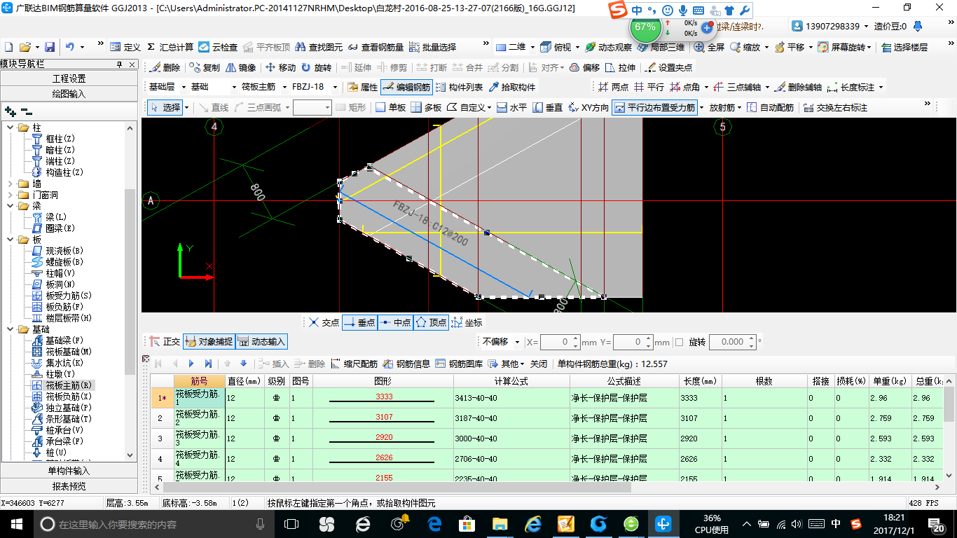Screen dimensions: 957x538
Task: Use 拾取构件 pick component eyedropper
Action: [x=512, y=87]
